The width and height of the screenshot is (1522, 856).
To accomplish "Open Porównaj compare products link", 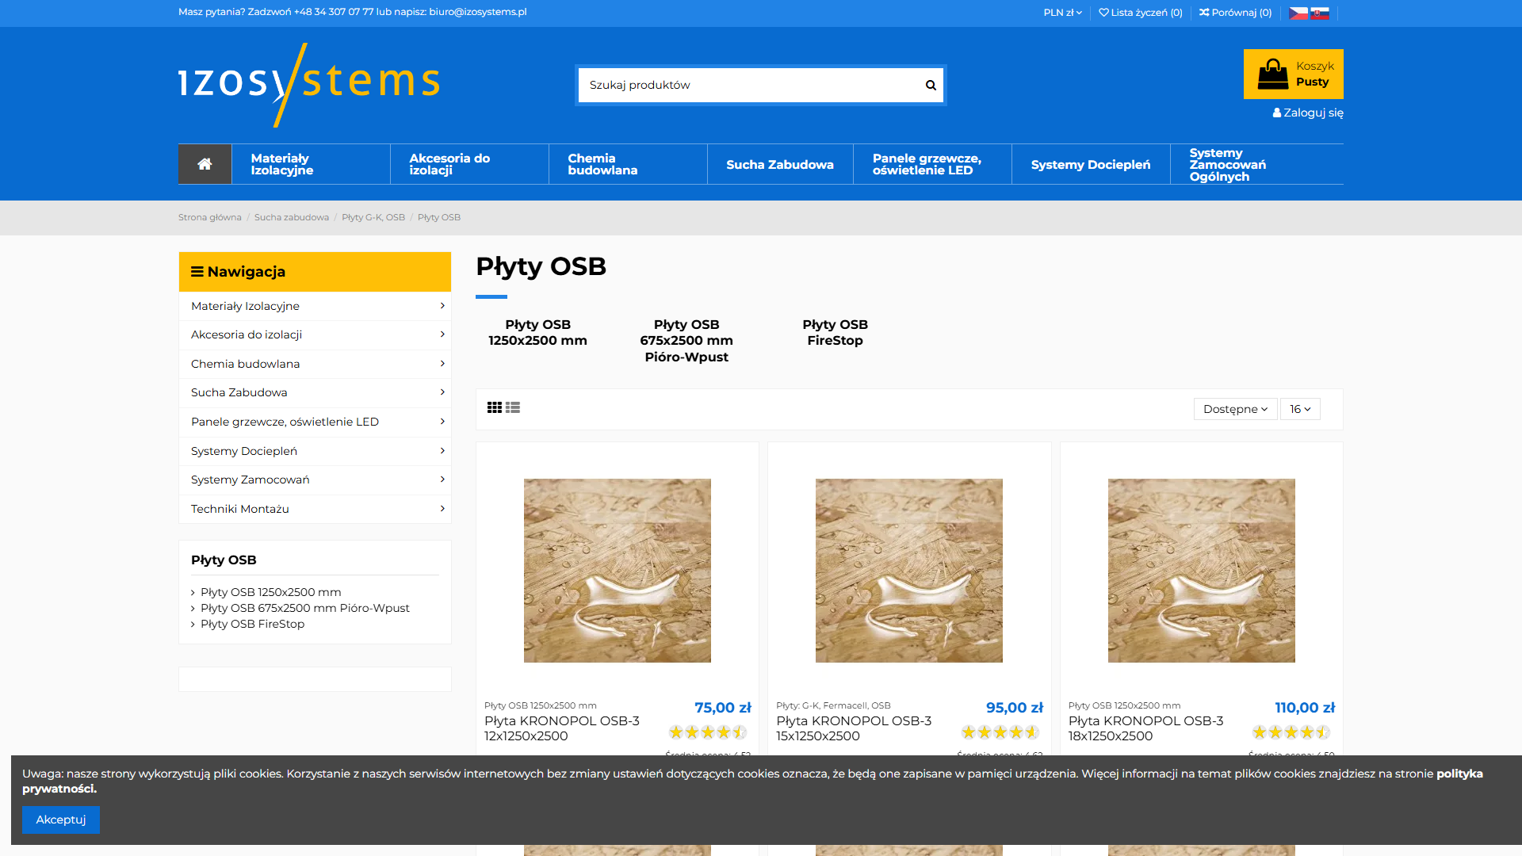I will [x=1235, y=13].
